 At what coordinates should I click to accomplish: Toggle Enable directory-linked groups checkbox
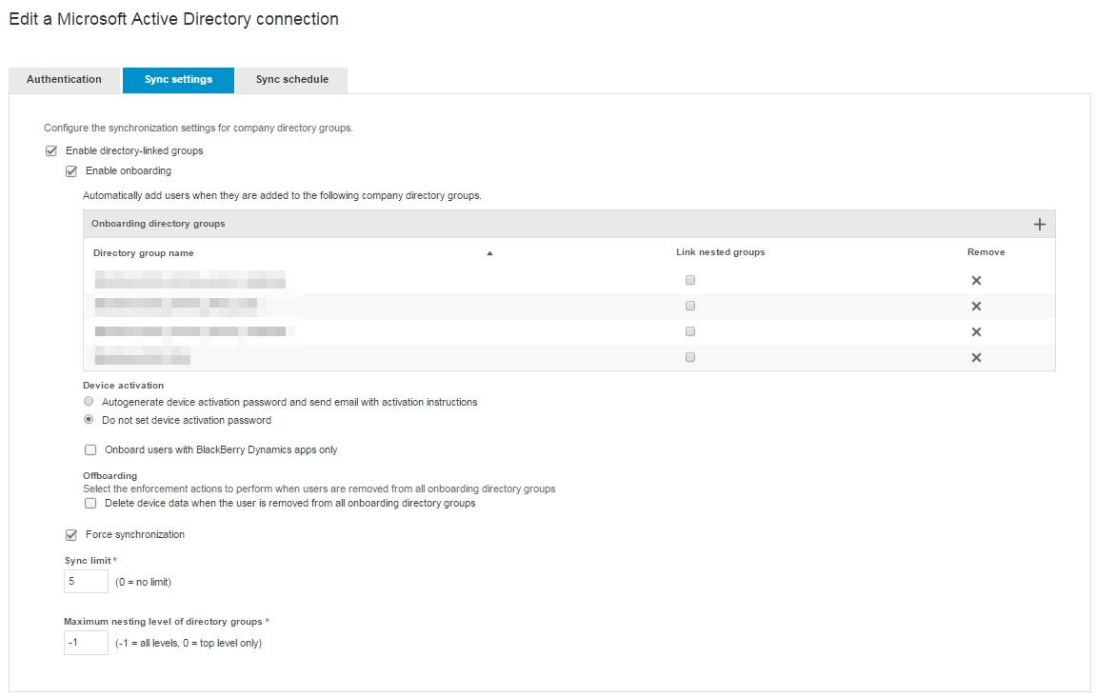51,150
